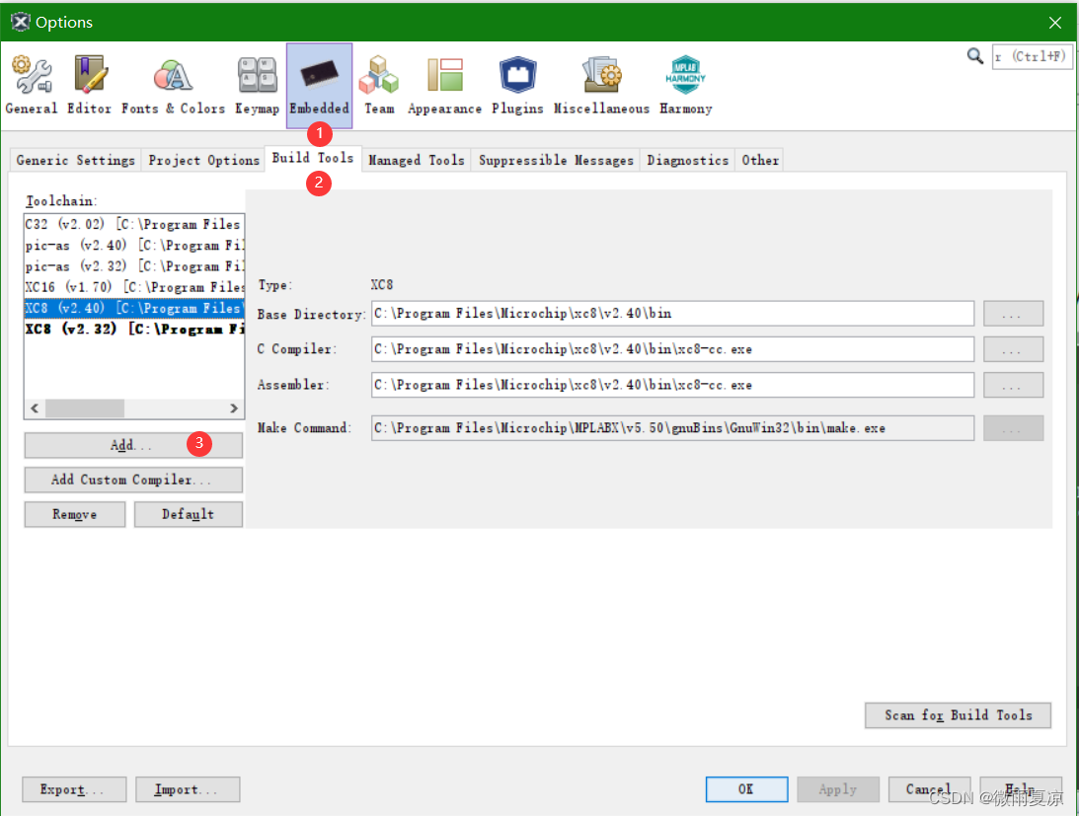The height and width of the screenshot is (816, 1079).
Task: Browse for the Assembler
Action: [x=1013, y=385]
